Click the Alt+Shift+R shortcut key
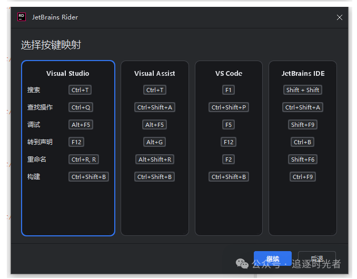Image resolution: width=357 pixels, height=279 pixels. point(155,160)
